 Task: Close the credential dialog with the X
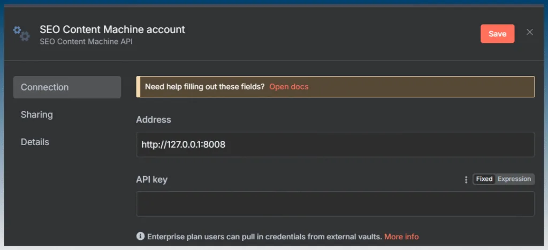click(529, 32)
